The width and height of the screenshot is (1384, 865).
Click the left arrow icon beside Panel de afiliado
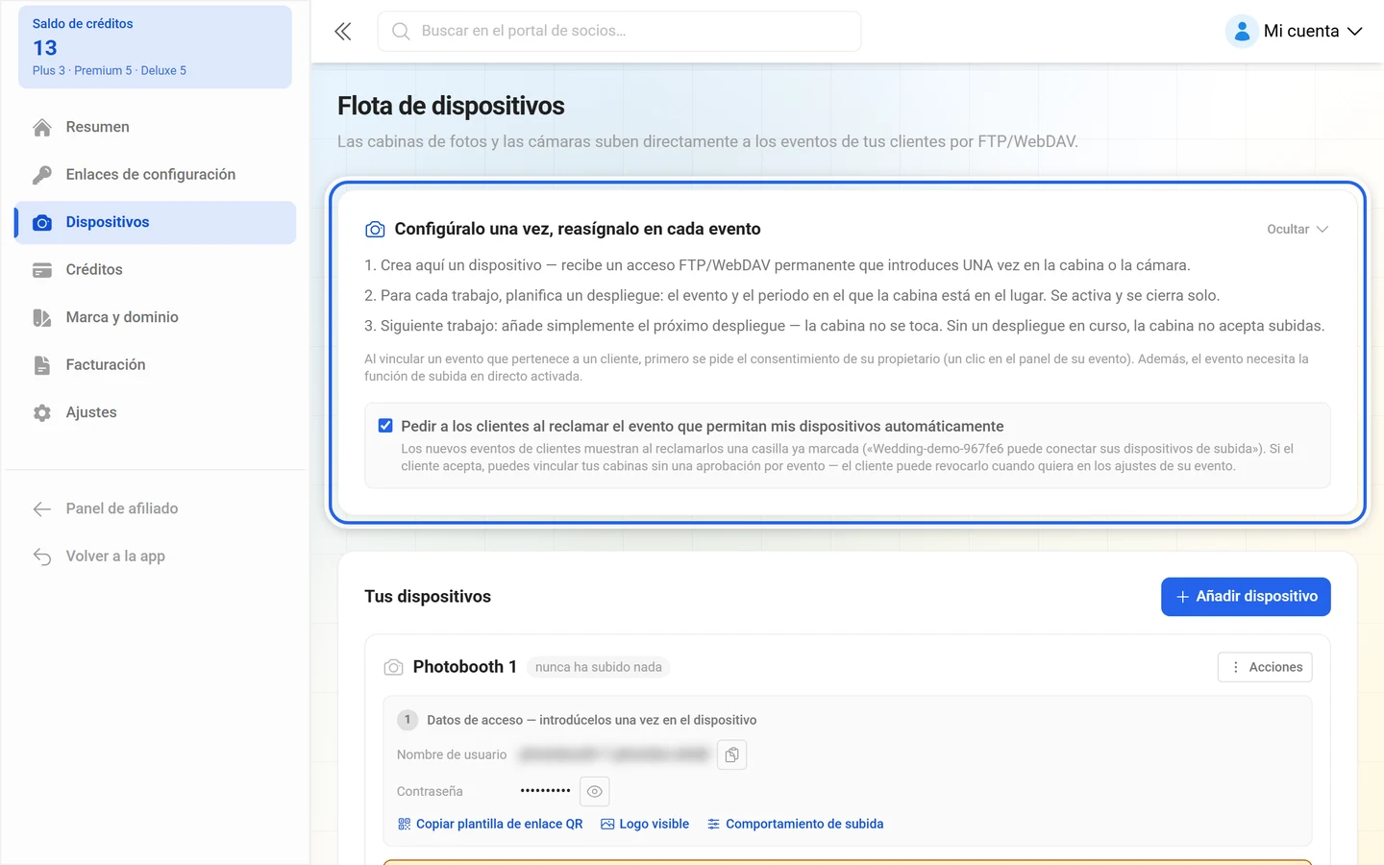(x=42, y=508)
